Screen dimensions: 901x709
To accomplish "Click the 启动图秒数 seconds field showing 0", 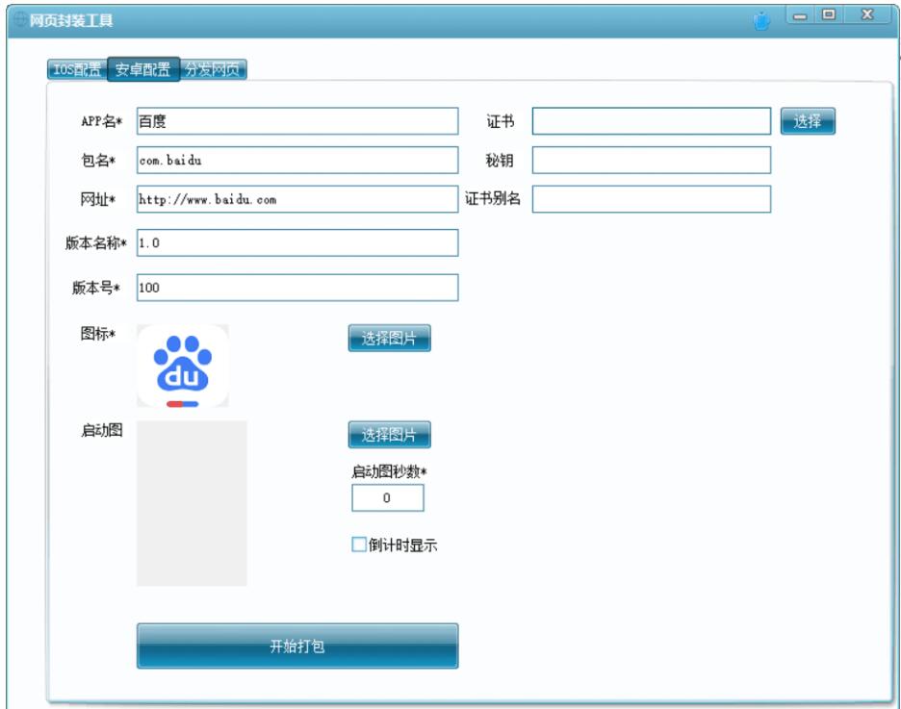I will point(389,496).
